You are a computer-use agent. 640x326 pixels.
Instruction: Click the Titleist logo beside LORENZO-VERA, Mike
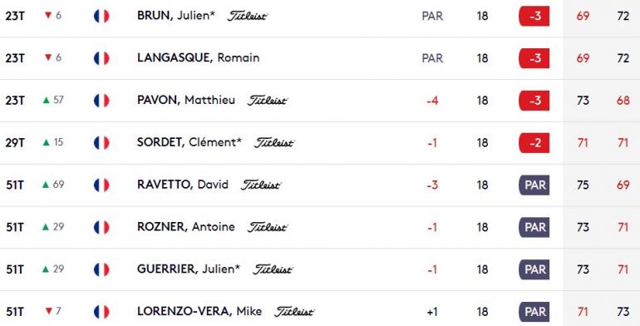point(294,312)
